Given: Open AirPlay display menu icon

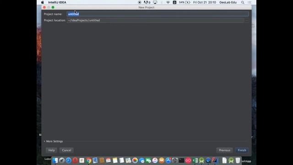Looking at the screenshot, I should pyautogui.click(x=155, y=2).
